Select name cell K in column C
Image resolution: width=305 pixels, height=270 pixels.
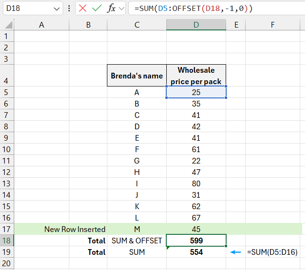[x=137, y=206]
